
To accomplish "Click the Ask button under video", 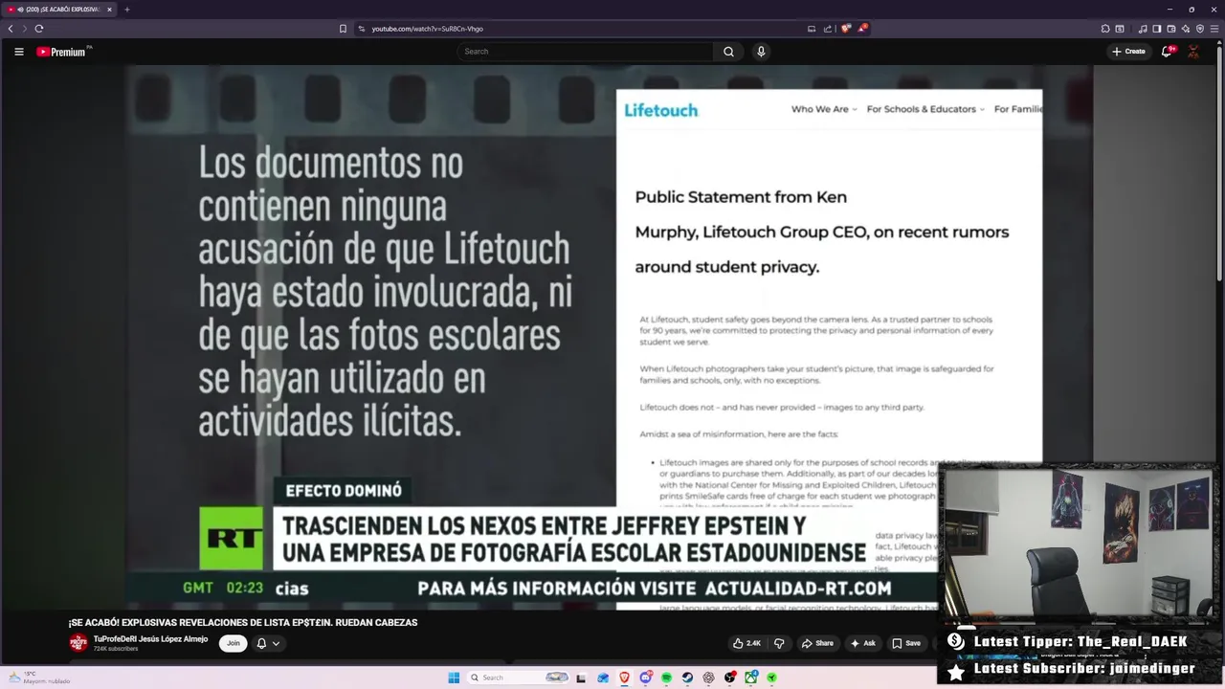I will pyautogui.click(x=863, y=643).
